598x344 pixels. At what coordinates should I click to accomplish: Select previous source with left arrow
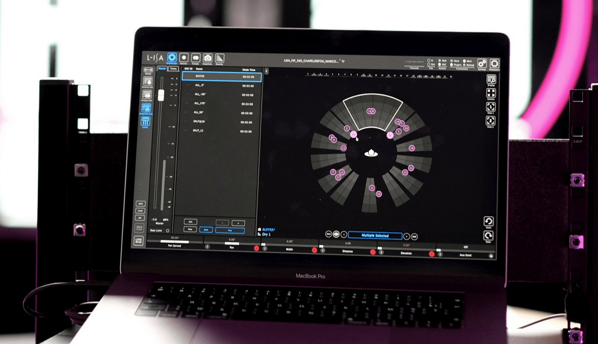(344, 234)
